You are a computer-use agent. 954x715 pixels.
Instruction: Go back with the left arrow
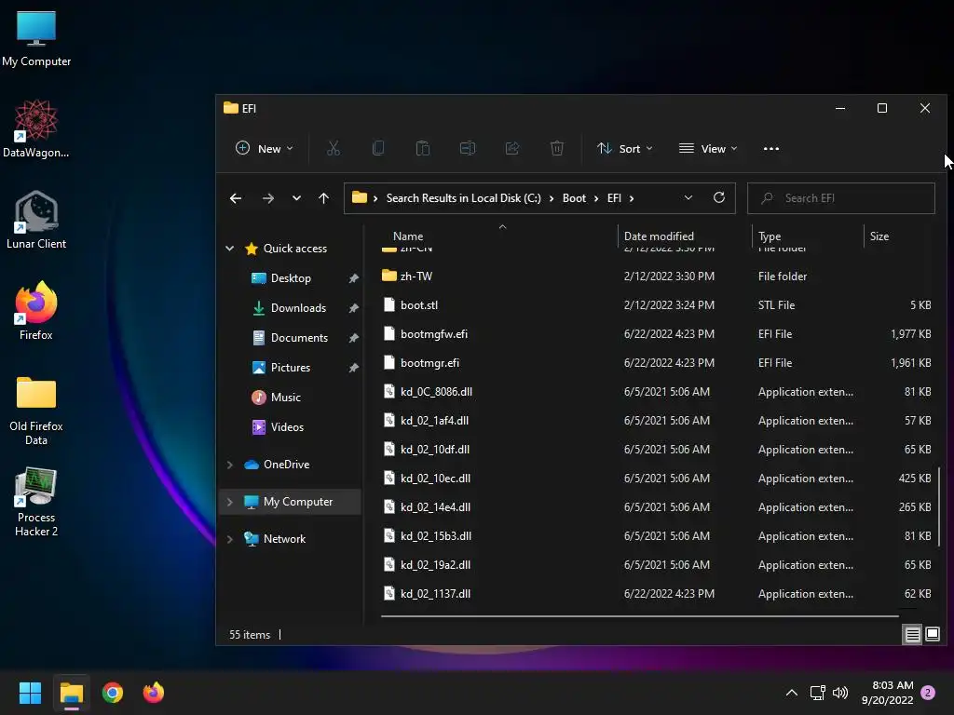[x=236, y=198]
